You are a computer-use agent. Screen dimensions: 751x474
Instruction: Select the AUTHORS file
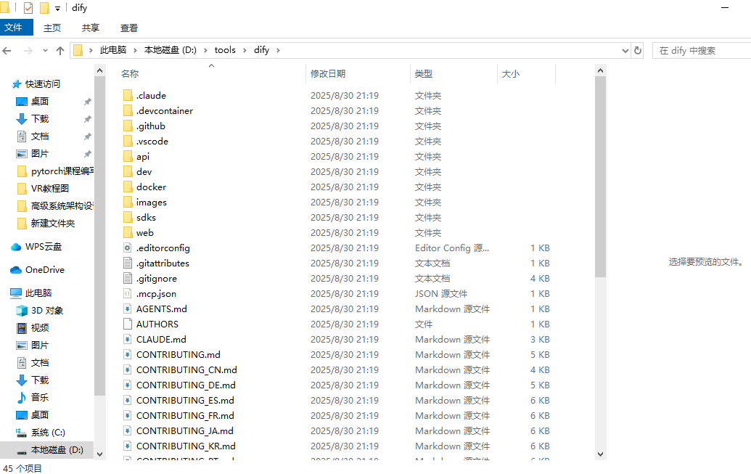pos(157,324)
